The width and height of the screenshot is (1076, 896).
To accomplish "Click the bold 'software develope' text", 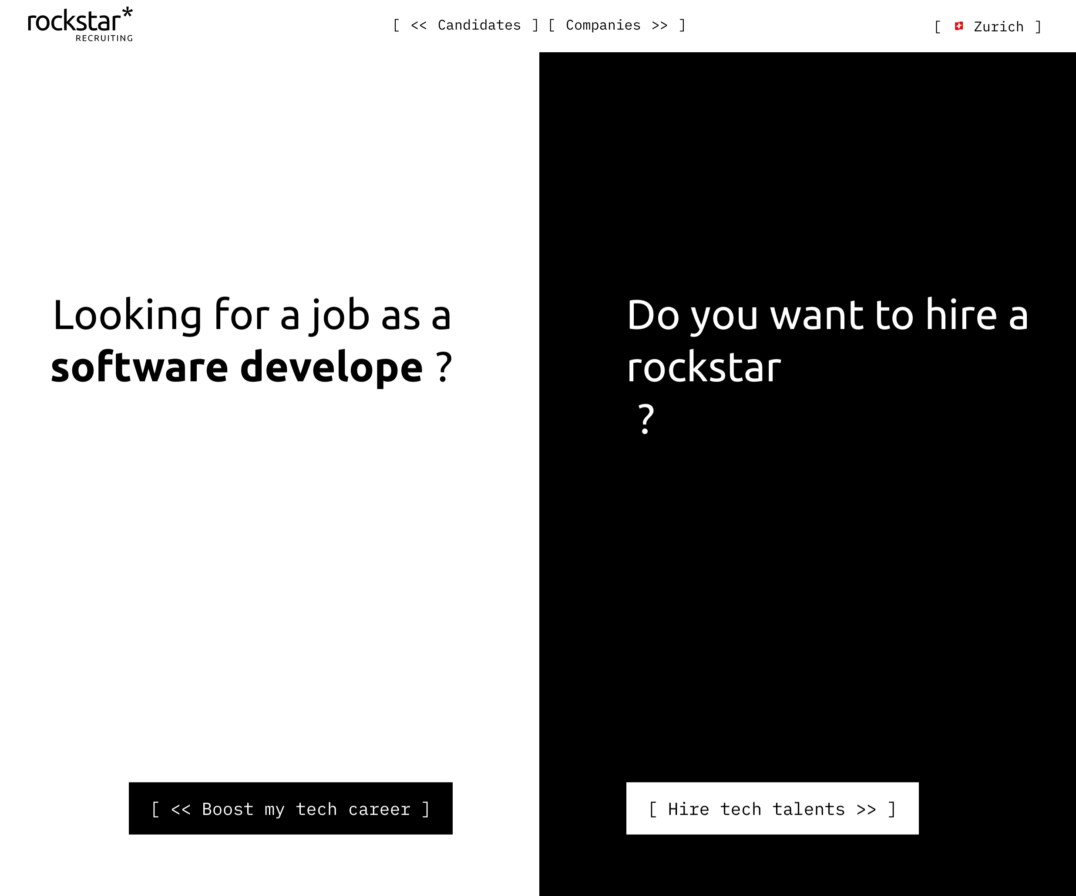I will (x=237, y=367).
